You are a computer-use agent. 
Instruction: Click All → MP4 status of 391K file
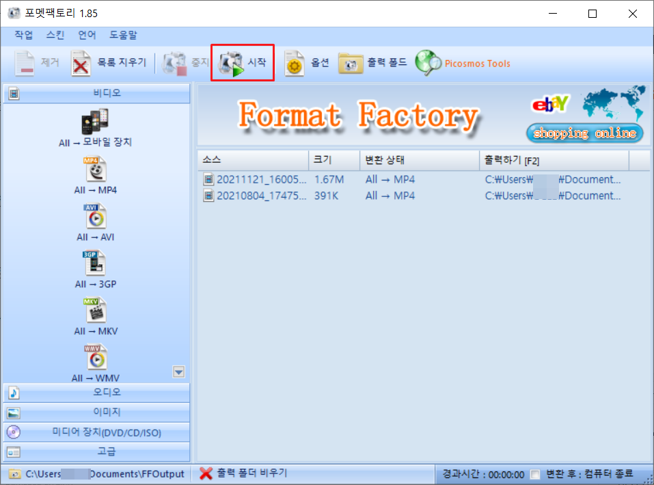click(x=390, y=196)
